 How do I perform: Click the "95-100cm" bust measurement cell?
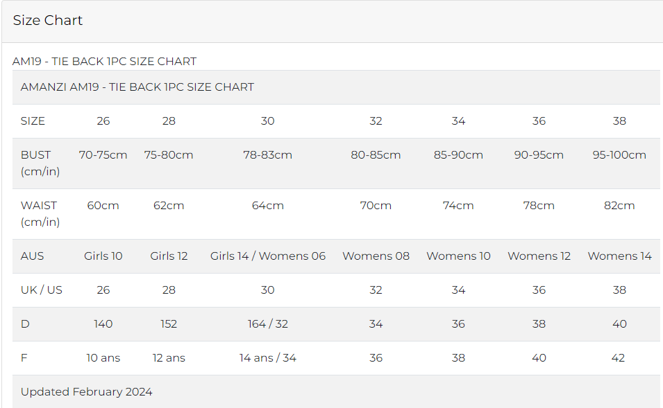(x=619, y=155)
